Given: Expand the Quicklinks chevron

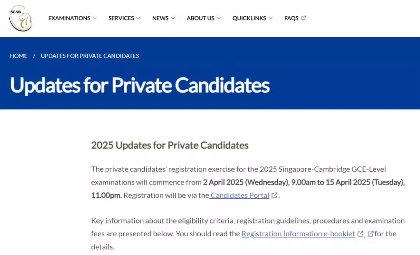Looking at the screenshot, I should (271, 18).
